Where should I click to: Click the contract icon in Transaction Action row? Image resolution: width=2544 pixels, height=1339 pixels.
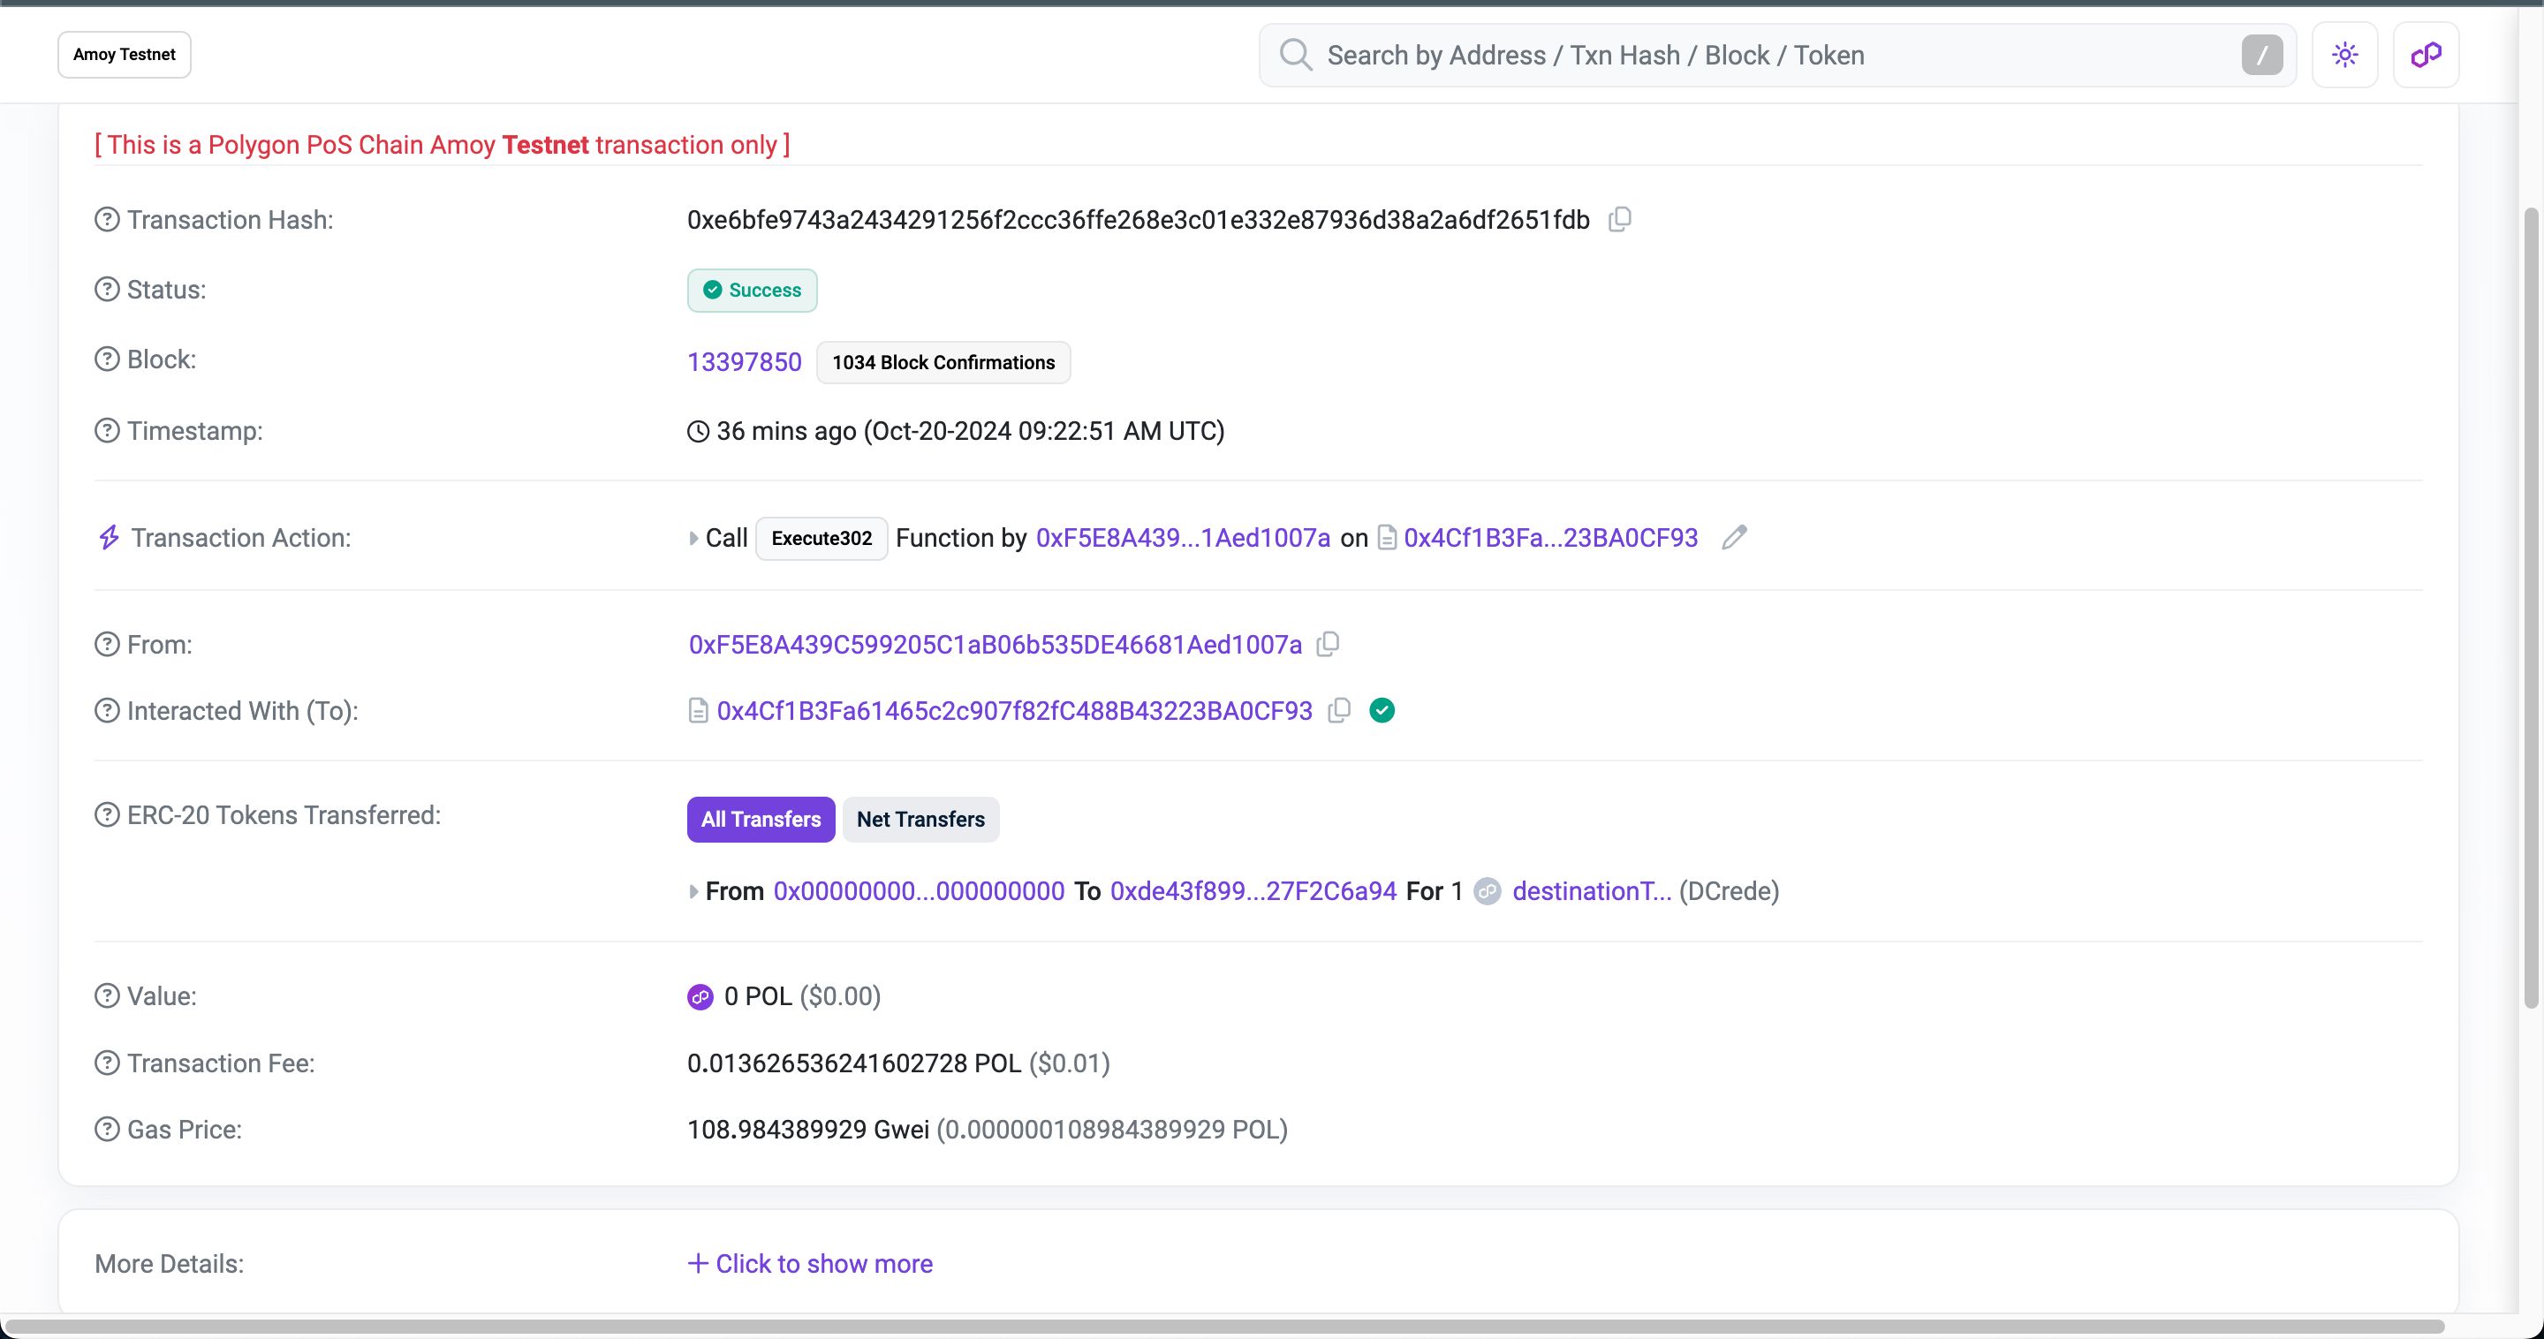point(1387,537)
